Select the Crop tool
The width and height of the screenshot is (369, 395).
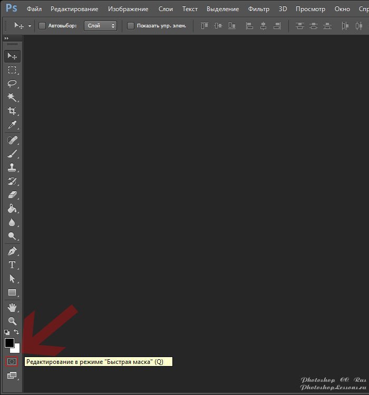coord(12,111)
